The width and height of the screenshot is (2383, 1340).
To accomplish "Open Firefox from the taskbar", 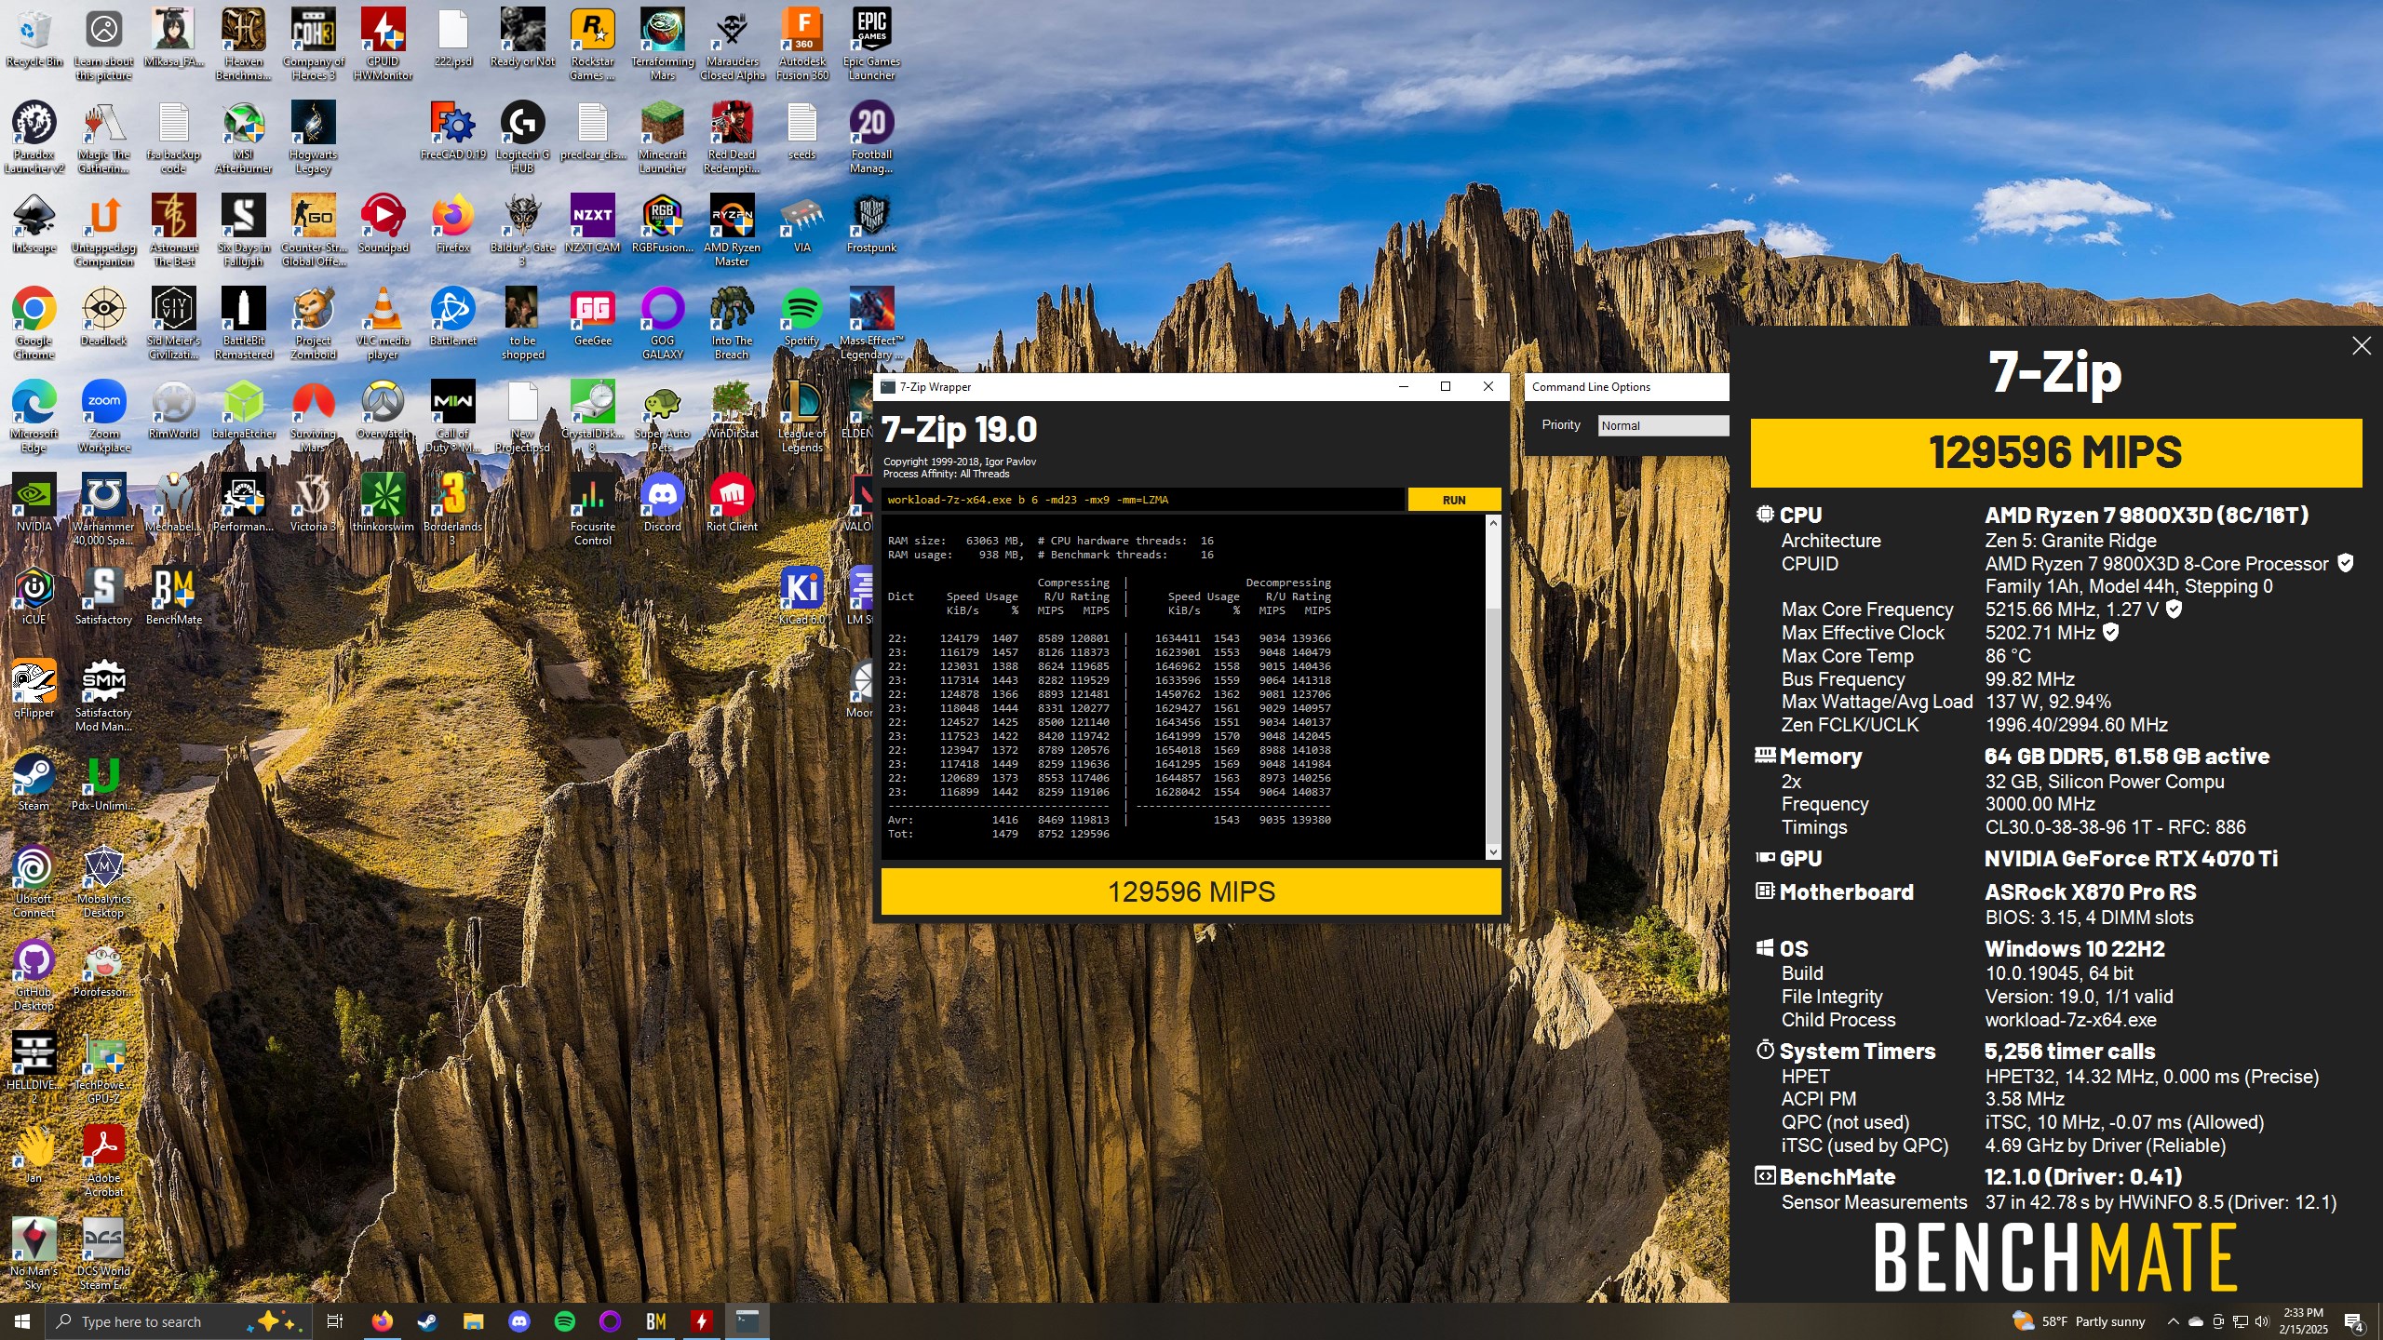I will (382, 1321).
